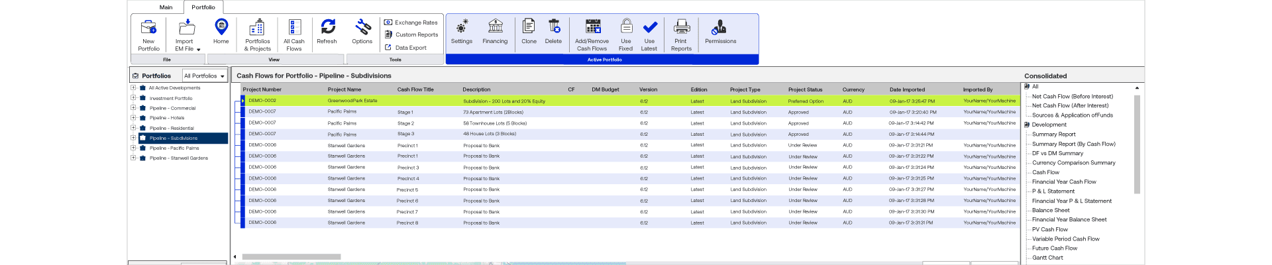Expand Pipeline - Commercial tree node
This screenshot has width=1272, height=265.
click(x=133, y=108)
